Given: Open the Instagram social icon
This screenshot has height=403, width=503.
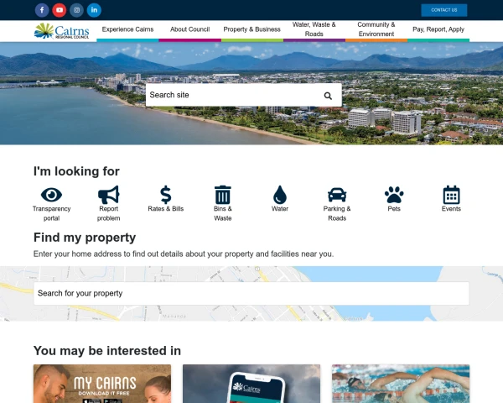Looking at the screenshot, I should pos(76,10).
